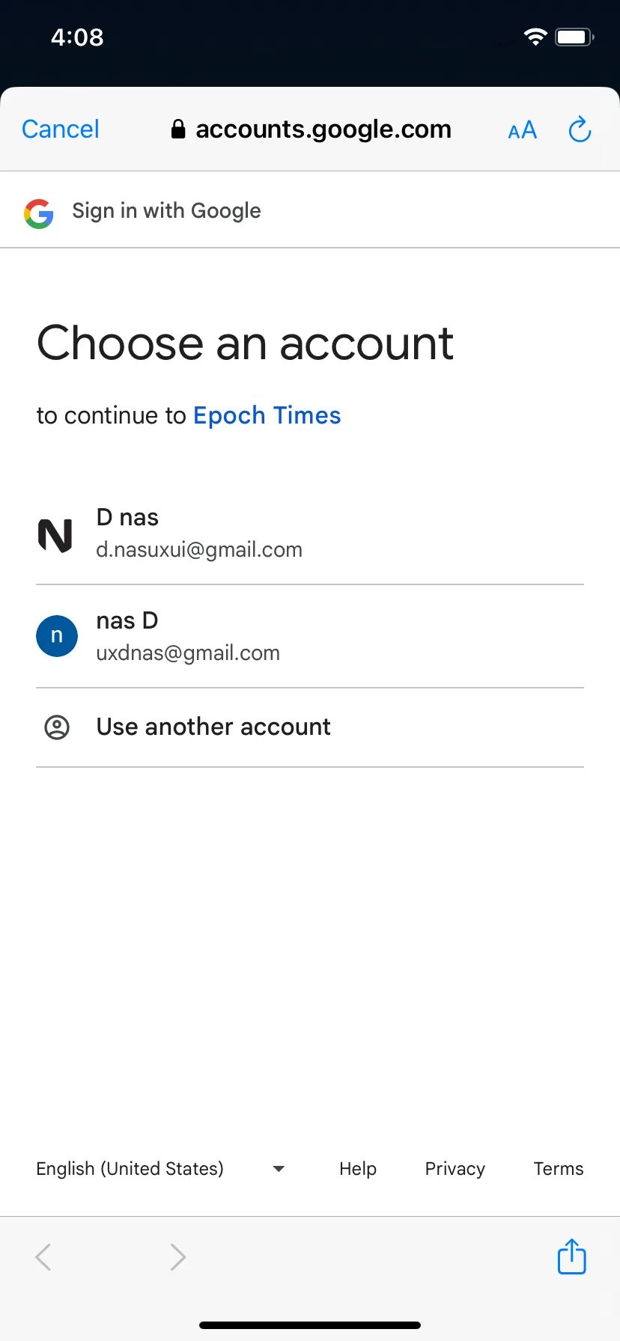The height and width of the screenshot is (1341, 620).
Task: Expand the language dropdown arrow
Action: click(x=279, y=1168)
